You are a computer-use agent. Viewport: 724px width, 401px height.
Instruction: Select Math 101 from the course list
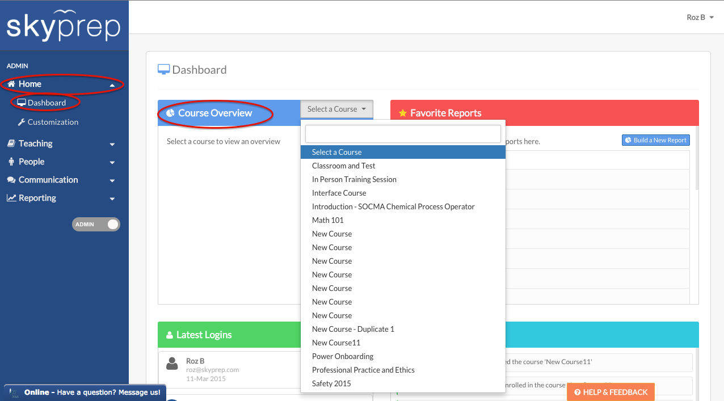(328, 220)
